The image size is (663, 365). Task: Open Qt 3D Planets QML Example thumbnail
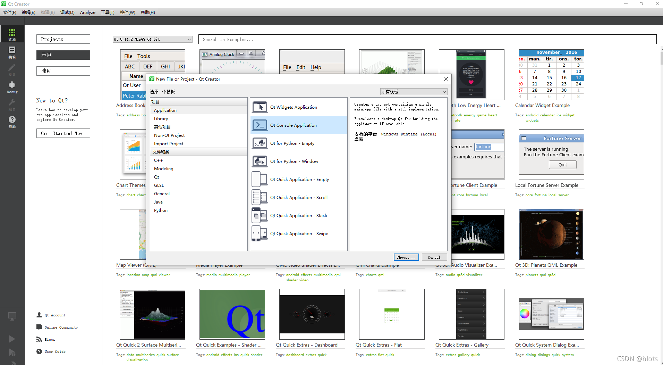click(551, 234)
